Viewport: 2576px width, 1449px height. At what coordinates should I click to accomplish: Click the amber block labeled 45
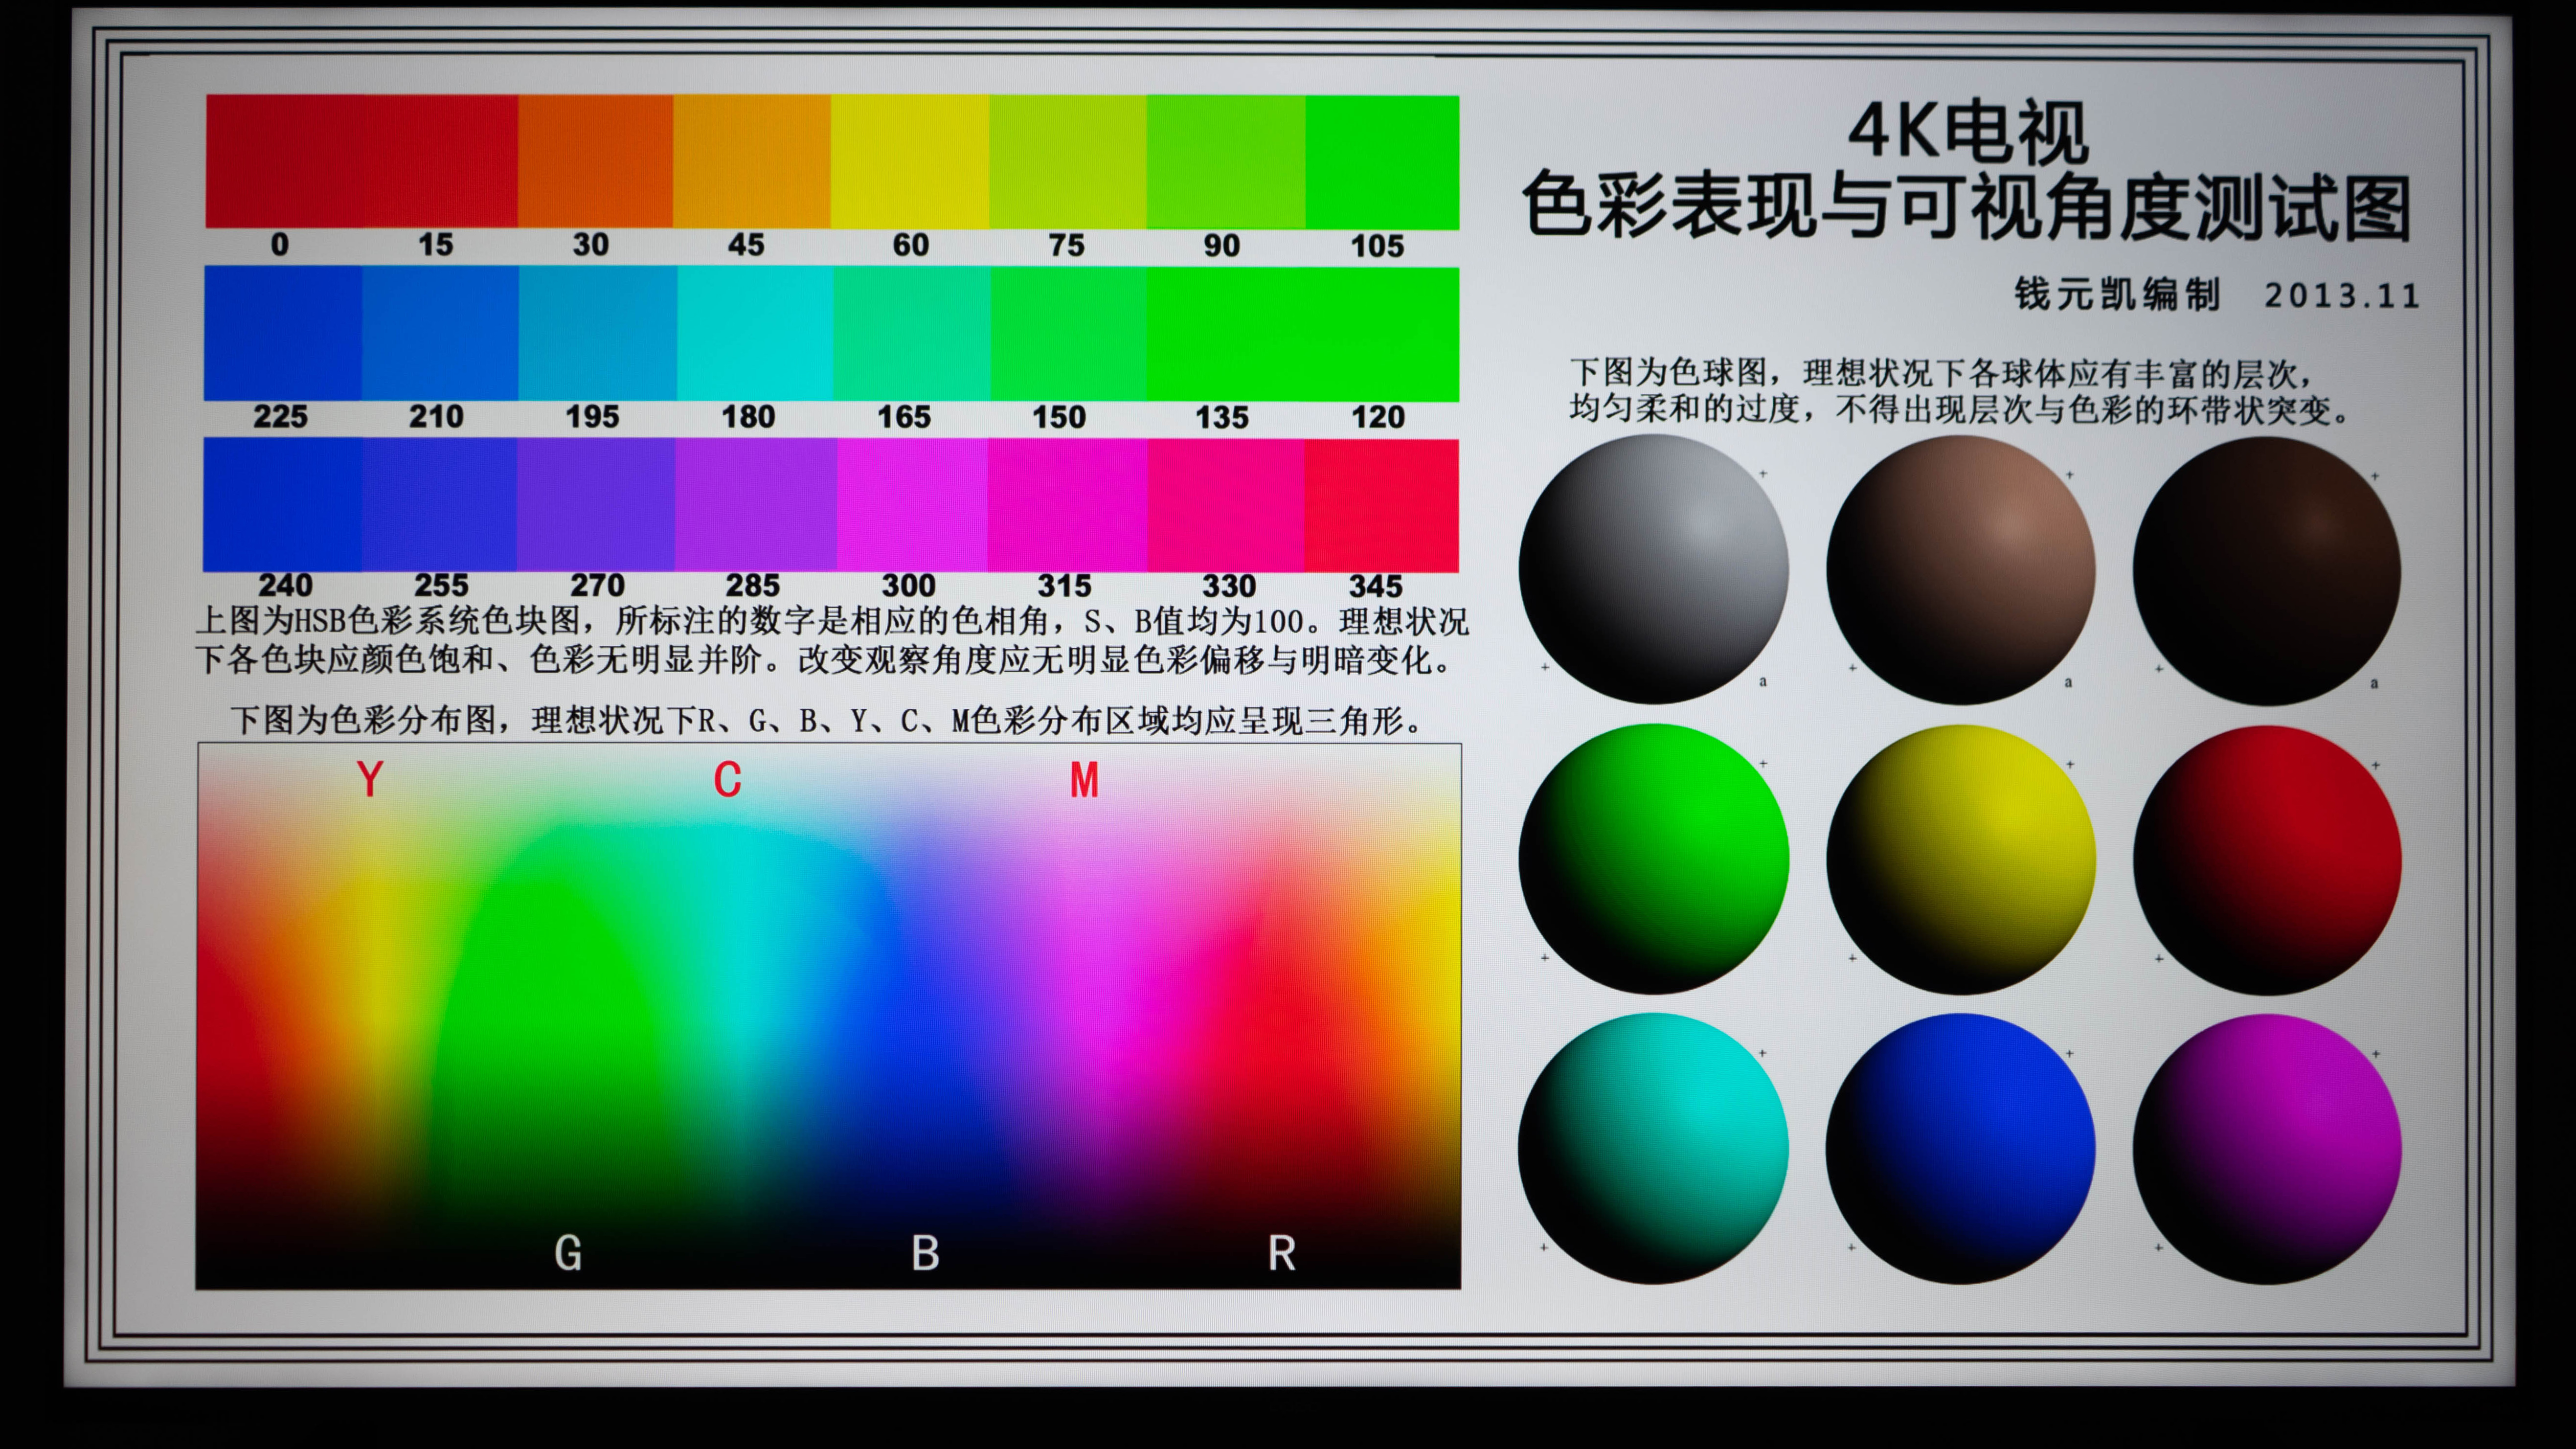pos(752,161)
